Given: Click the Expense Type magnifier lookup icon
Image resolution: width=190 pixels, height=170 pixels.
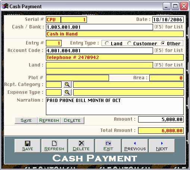Looking at the screenshot, I should pos(68,92).
